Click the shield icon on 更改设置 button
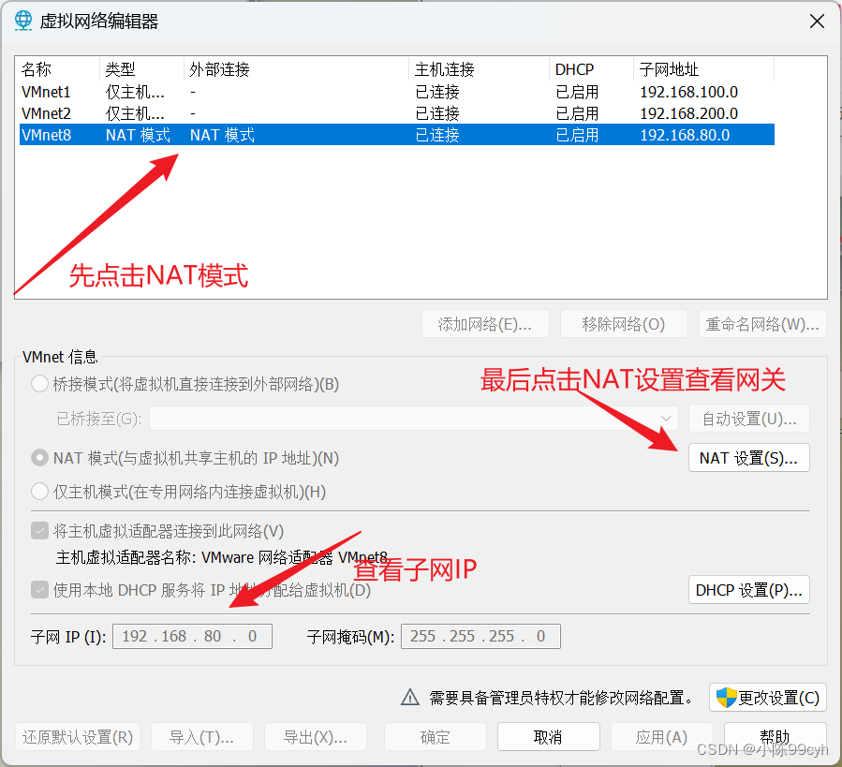842x767 pixels. click(x=727, y=697)
